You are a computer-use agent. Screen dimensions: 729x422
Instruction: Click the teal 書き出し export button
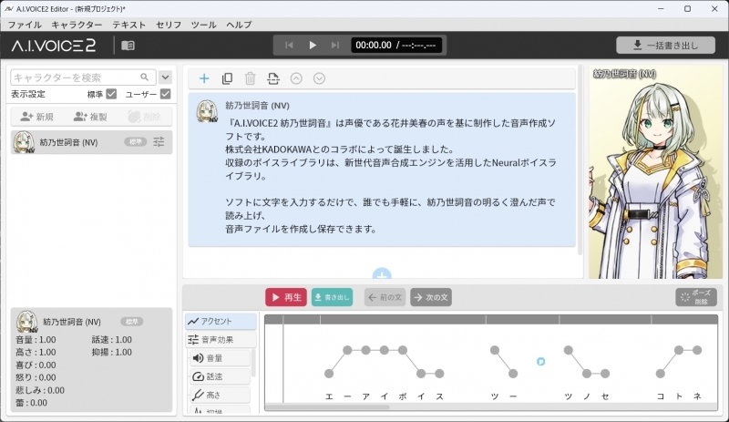332,297
